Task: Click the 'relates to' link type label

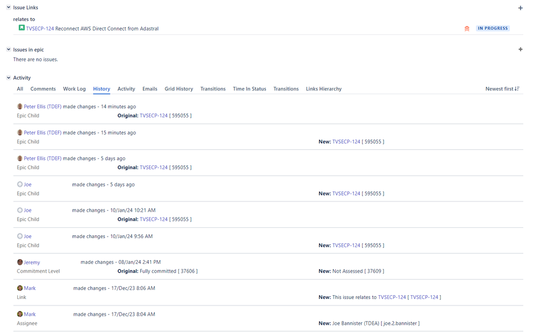Action: (x=24, y=19)
